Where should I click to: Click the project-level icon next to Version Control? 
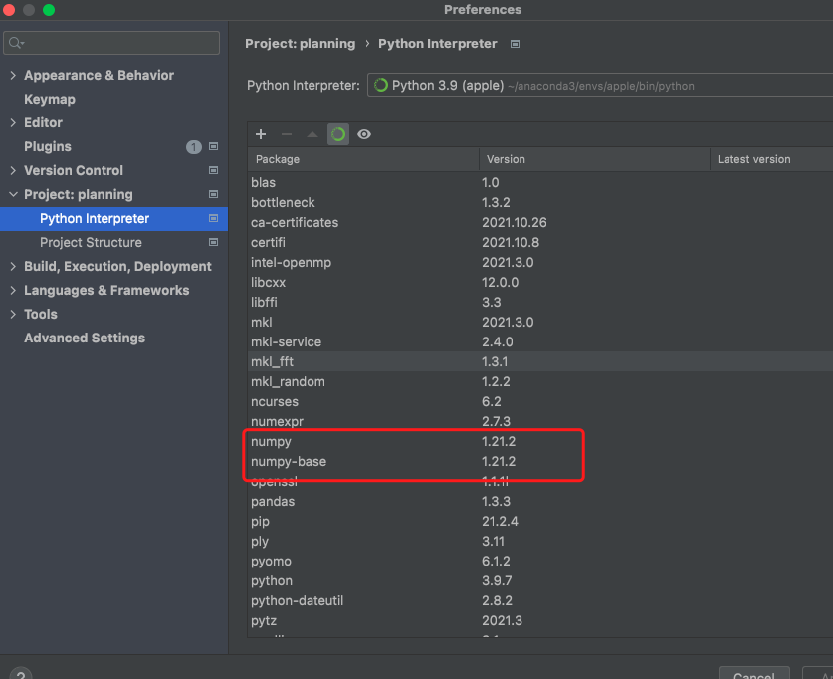pyautogui.click(x=214, y=170)
